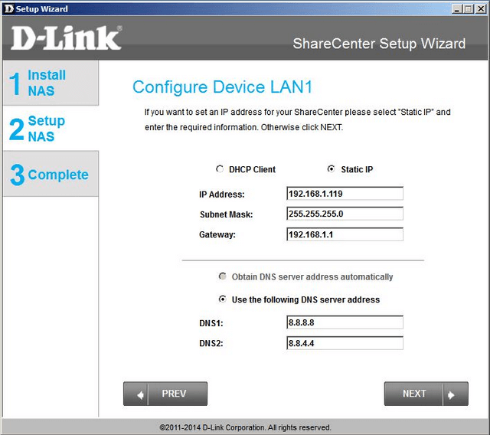Screen dimensions: 490x435
Task: Open step 1 Install NAS tab
Action: coord(51,83)
